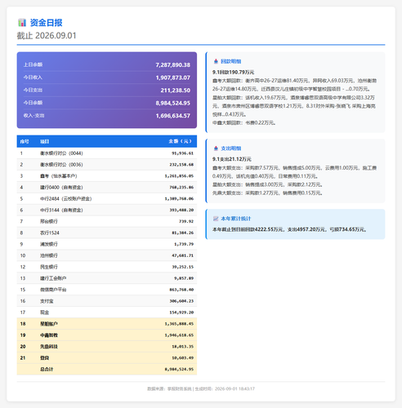Click the 资金日报 page title

46,23
